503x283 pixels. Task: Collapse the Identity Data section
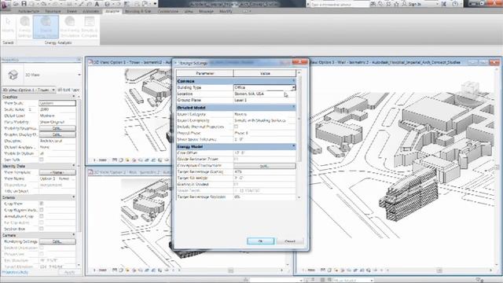coord(73,166)
